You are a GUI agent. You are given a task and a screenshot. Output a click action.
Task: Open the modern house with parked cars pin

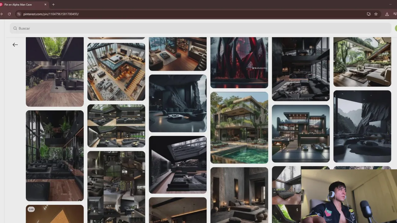pos(301,133)
